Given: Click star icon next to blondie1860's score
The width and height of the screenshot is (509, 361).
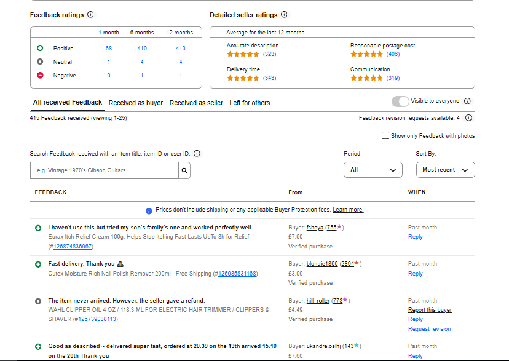Looking at the screenshot, I should (x=357, y=263).
